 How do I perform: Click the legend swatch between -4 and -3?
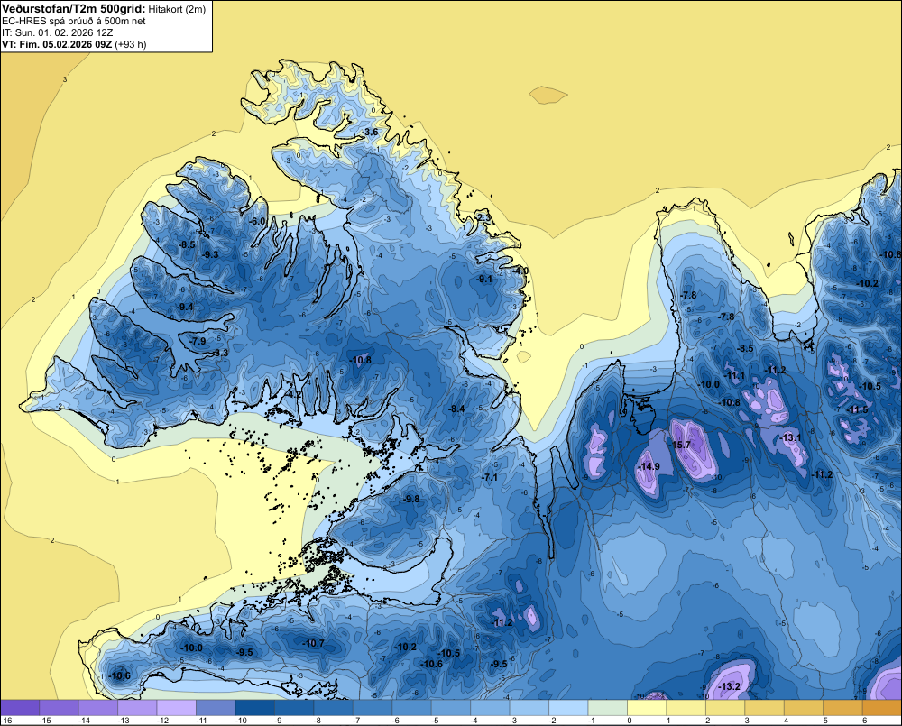[x=490, y=708]
